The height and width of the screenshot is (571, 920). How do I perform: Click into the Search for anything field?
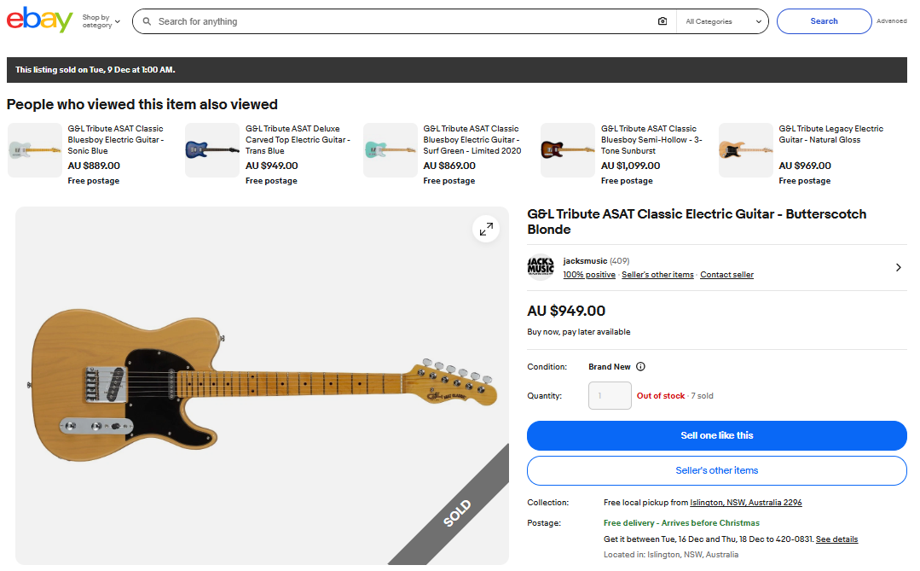(x=401, y=21)
